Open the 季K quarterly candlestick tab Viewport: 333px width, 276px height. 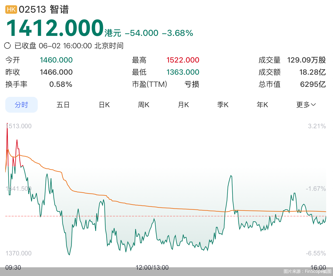[x=223, y=105]
